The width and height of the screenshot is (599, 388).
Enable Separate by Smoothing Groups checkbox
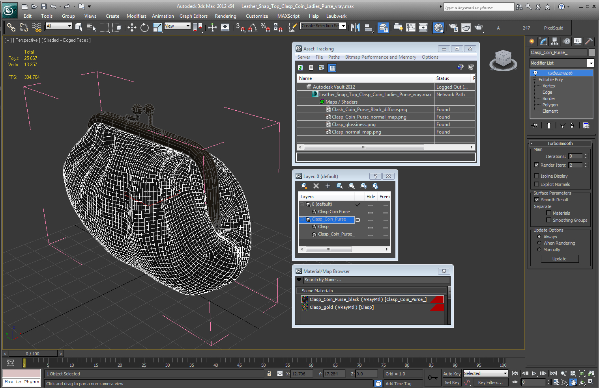pyautogui.click(x=548, y=220)
